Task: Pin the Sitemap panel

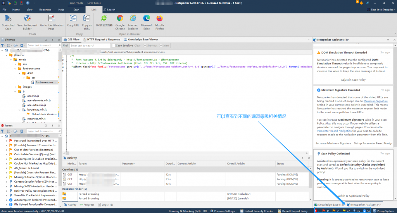Action: coord(52,40)
